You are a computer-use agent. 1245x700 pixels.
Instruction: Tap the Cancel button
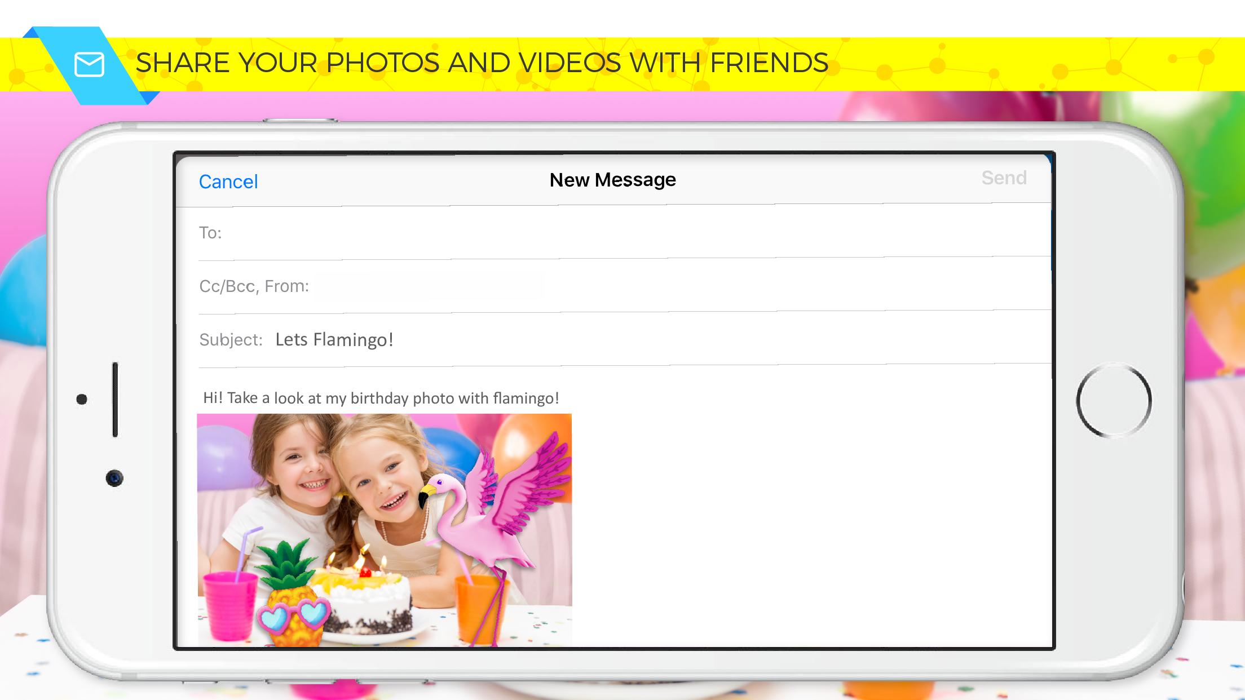[x=228, y=181]
